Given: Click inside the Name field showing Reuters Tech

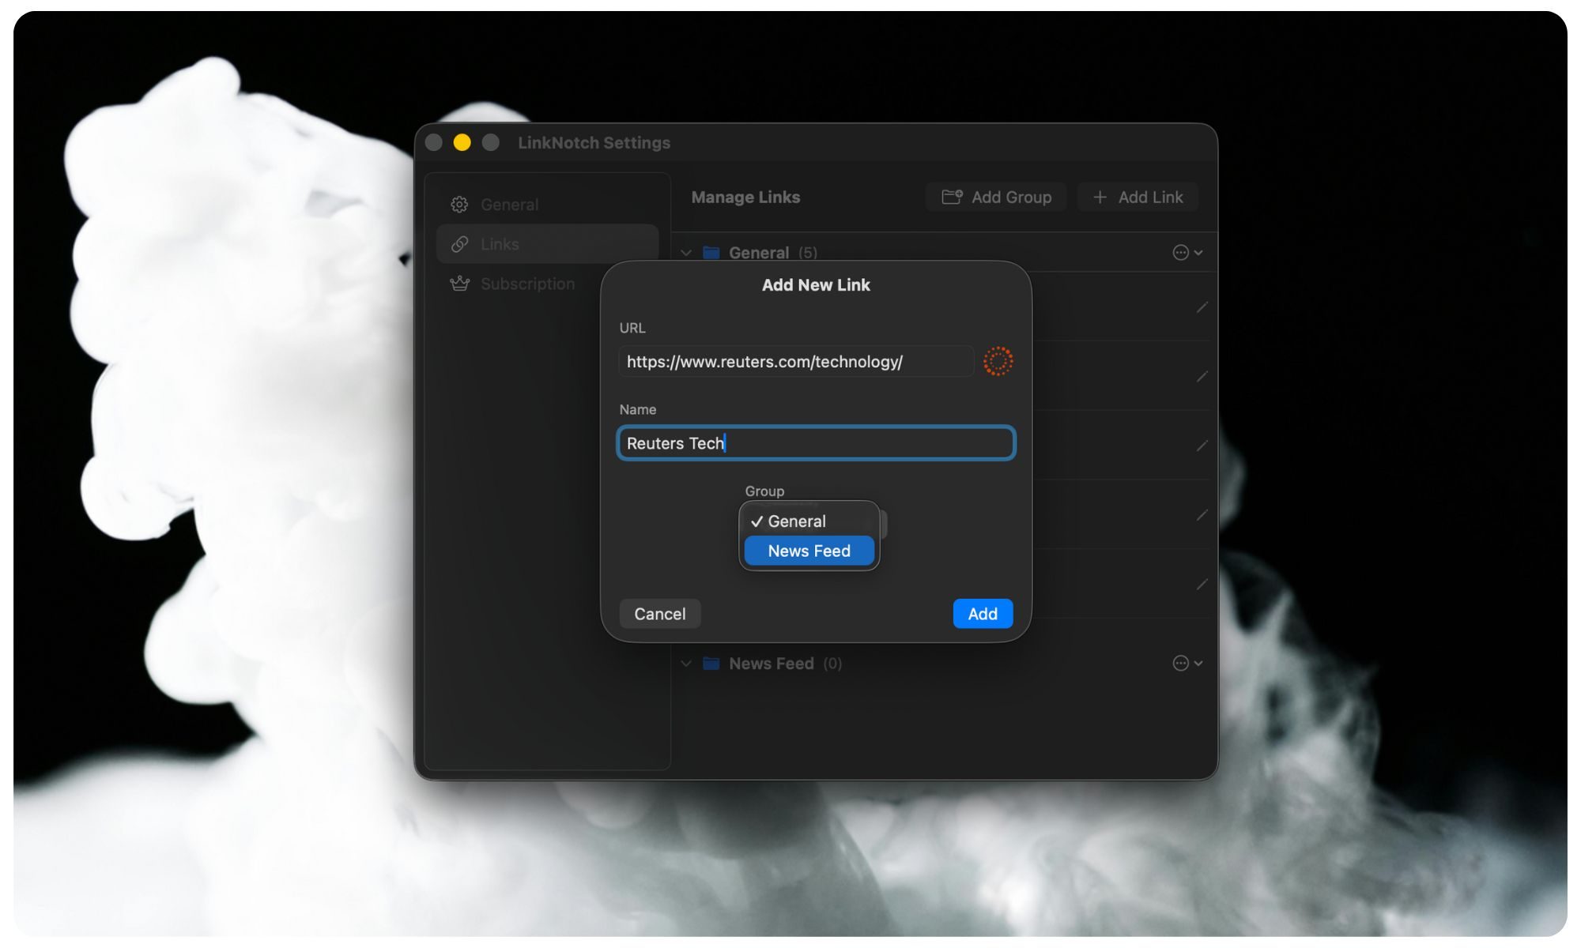Looking at the screenshot, I should [814, 443].
